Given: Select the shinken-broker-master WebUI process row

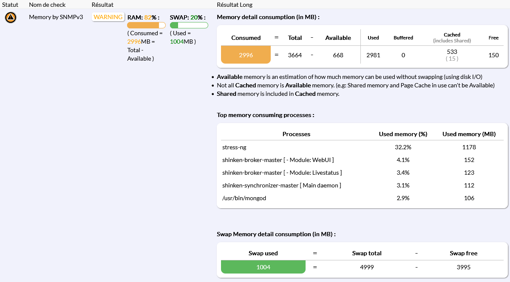Looking at the screenshot, I should pyautogui.click(x=278, y=160).
